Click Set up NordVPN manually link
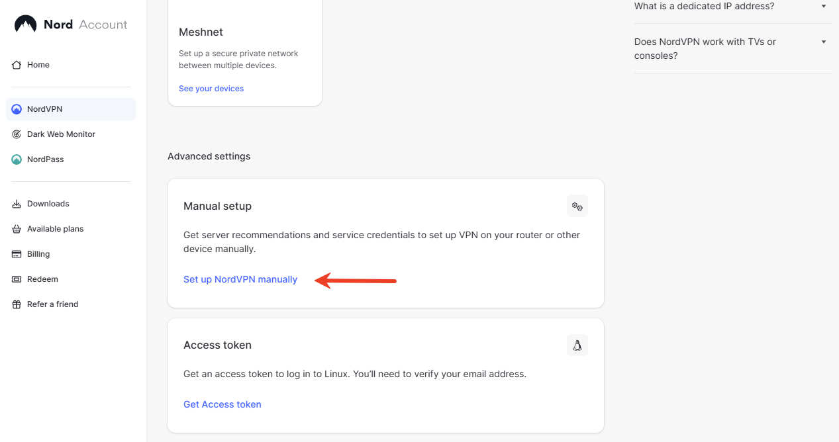 coord(240,279)
